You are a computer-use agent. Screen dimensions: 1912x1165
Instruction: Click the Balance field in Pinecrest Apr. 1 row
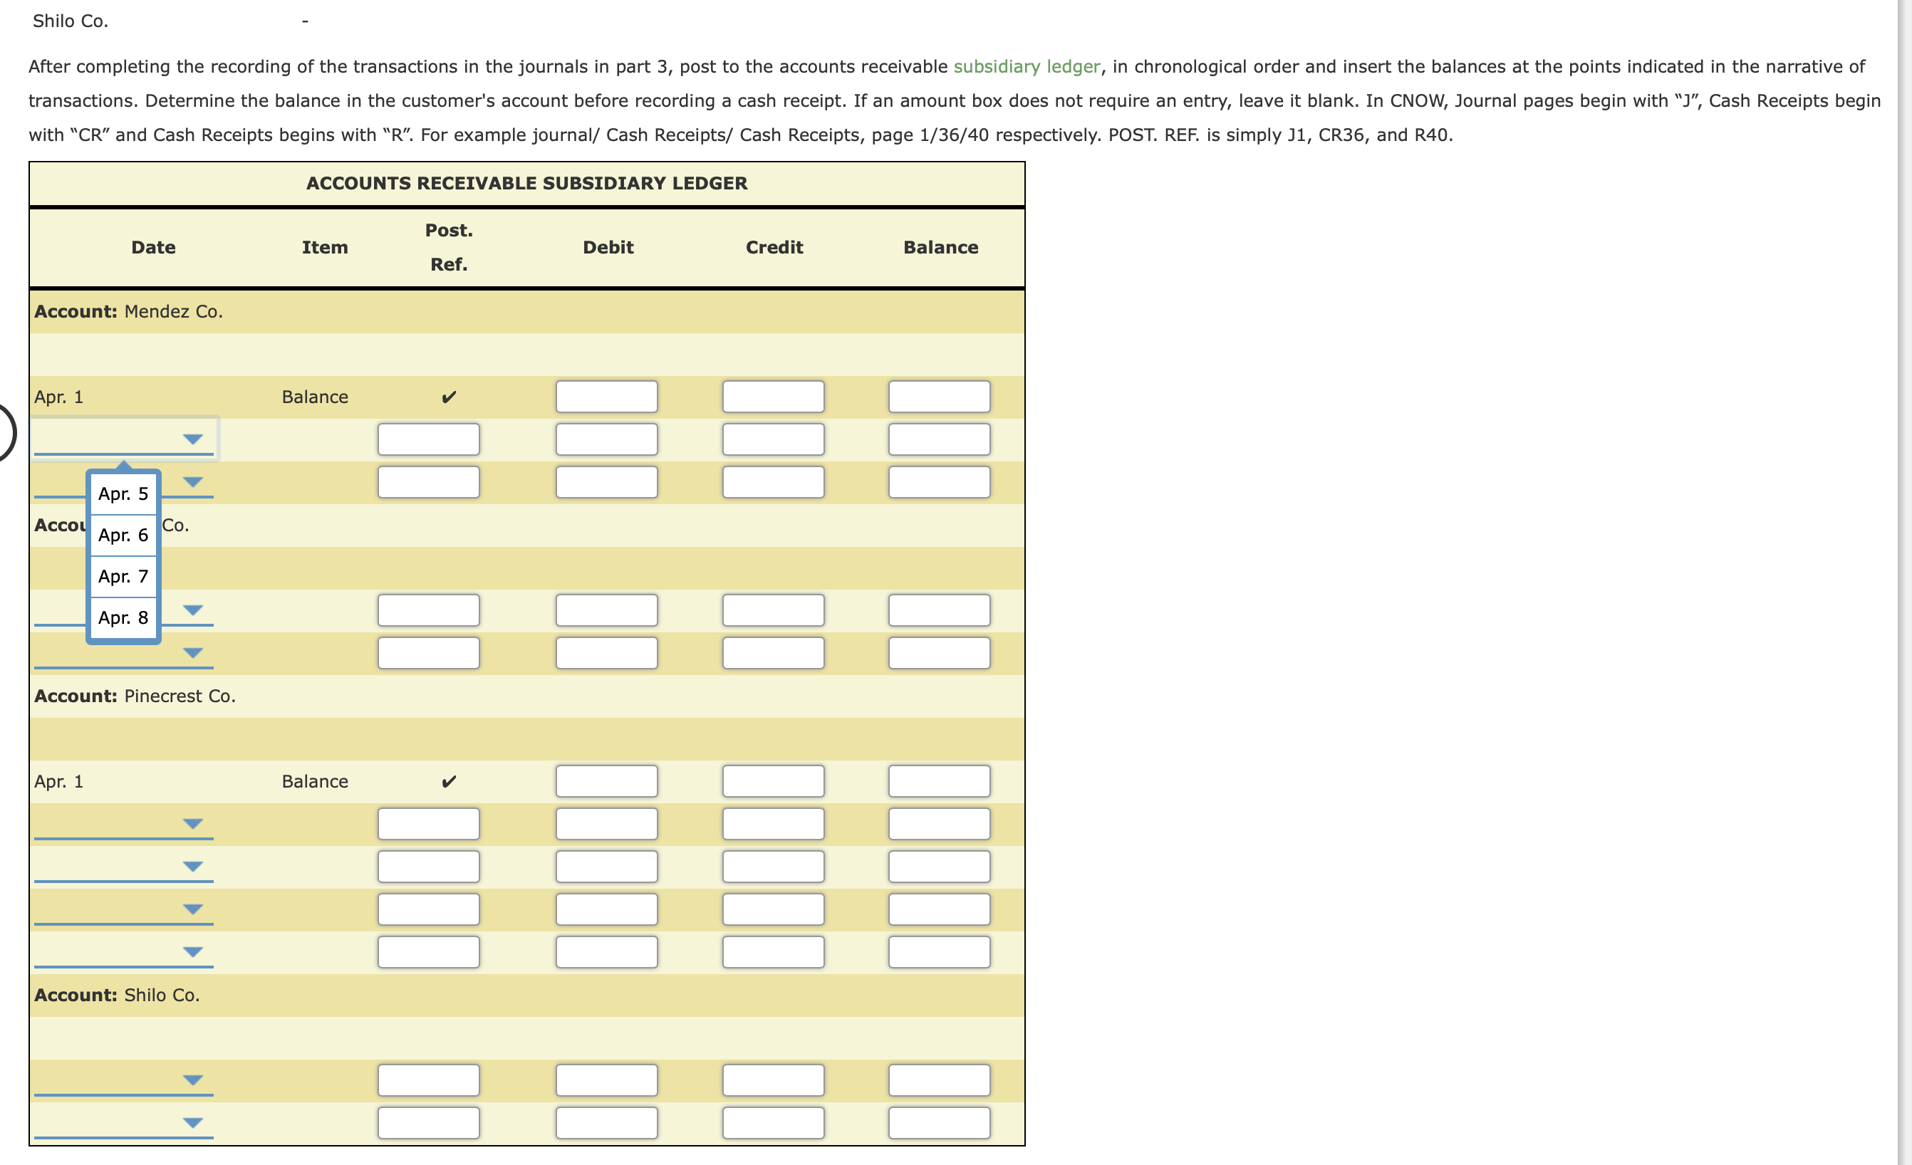tap(940, 781)
